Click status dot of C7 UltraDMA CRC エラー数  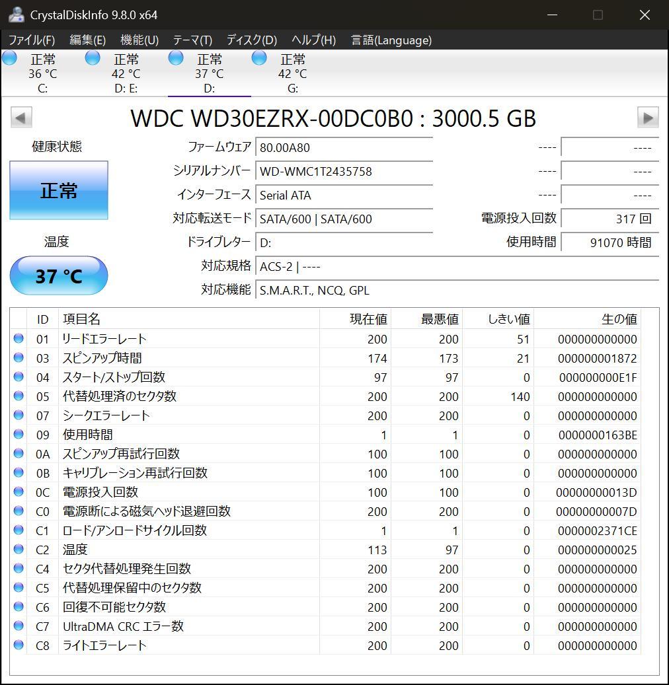pyautogui.click(x=19, y=626)
